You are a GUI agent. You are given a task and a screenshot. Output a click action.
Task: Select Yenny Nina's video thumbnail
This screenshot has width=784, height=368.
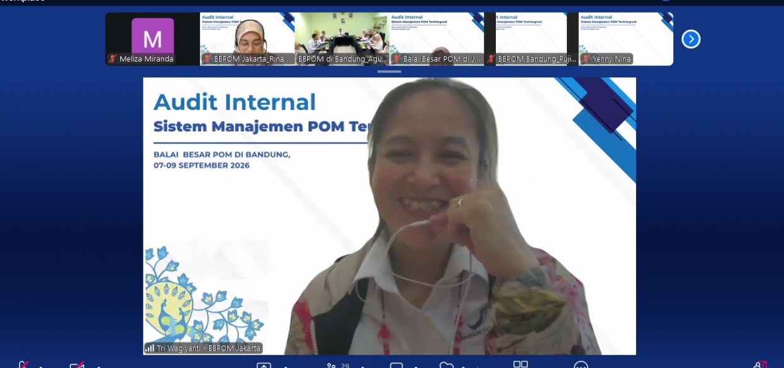pyautogui.click(x=626, y=39)
